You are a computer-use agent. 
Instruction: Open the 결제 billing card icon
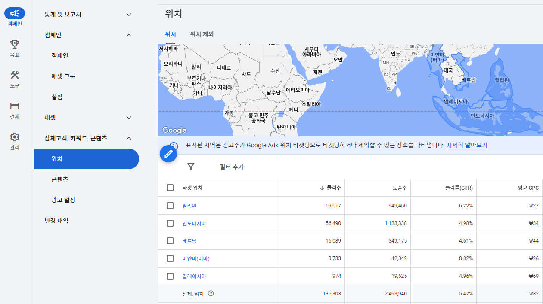(x=15, y=106)
